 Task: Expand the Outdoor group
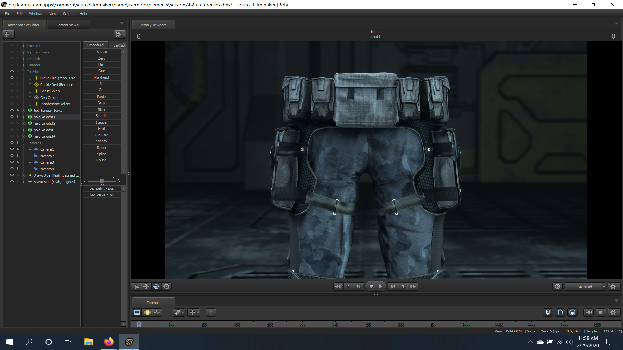tap(23, 65)
